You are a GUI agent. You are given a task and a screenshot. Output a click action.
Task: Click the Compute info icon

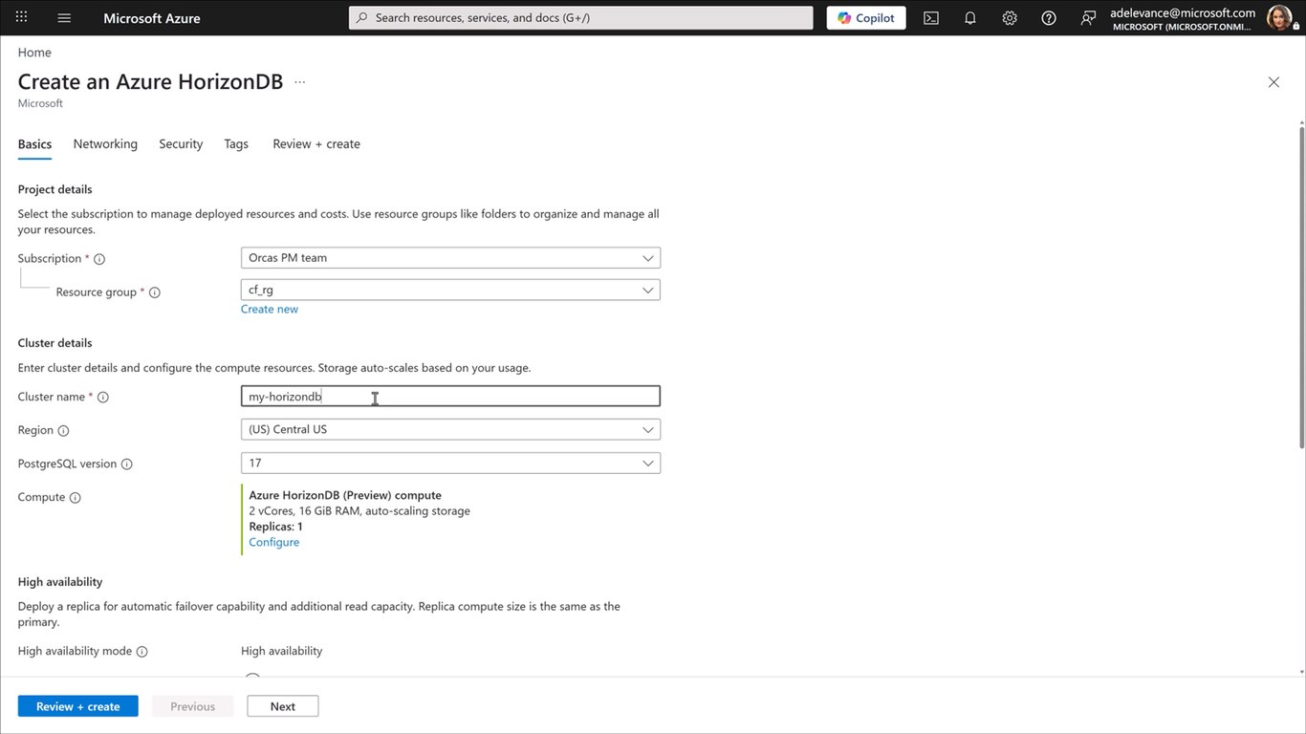coord(76,497)
